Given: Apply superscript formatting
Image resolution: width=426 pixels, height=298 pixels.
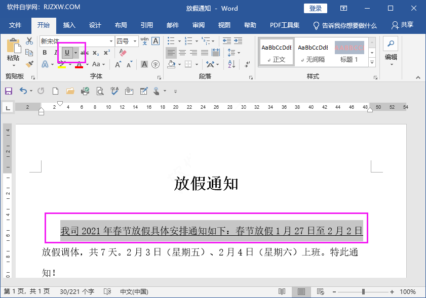Looking at the screenshot, I should point(106,53).
